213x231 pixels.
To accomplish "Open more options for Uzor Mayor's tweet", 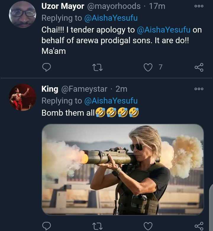I will pyautogui.click(x=199, y=6).
